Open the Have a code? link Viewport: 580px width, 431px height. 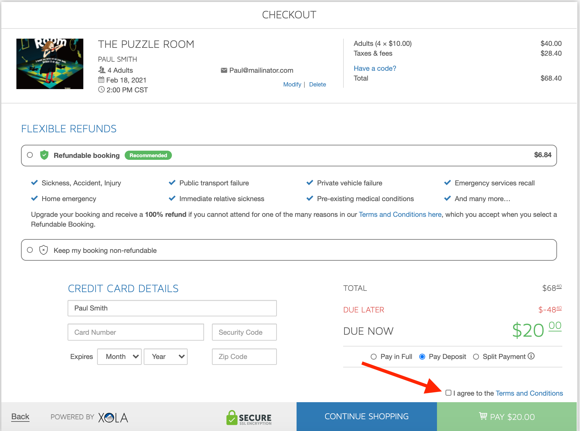tap(375, 68)
